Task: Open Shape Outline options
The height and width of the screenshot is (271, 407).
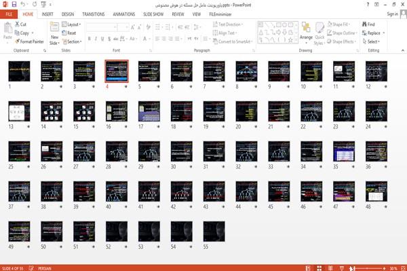Action: 342,33
